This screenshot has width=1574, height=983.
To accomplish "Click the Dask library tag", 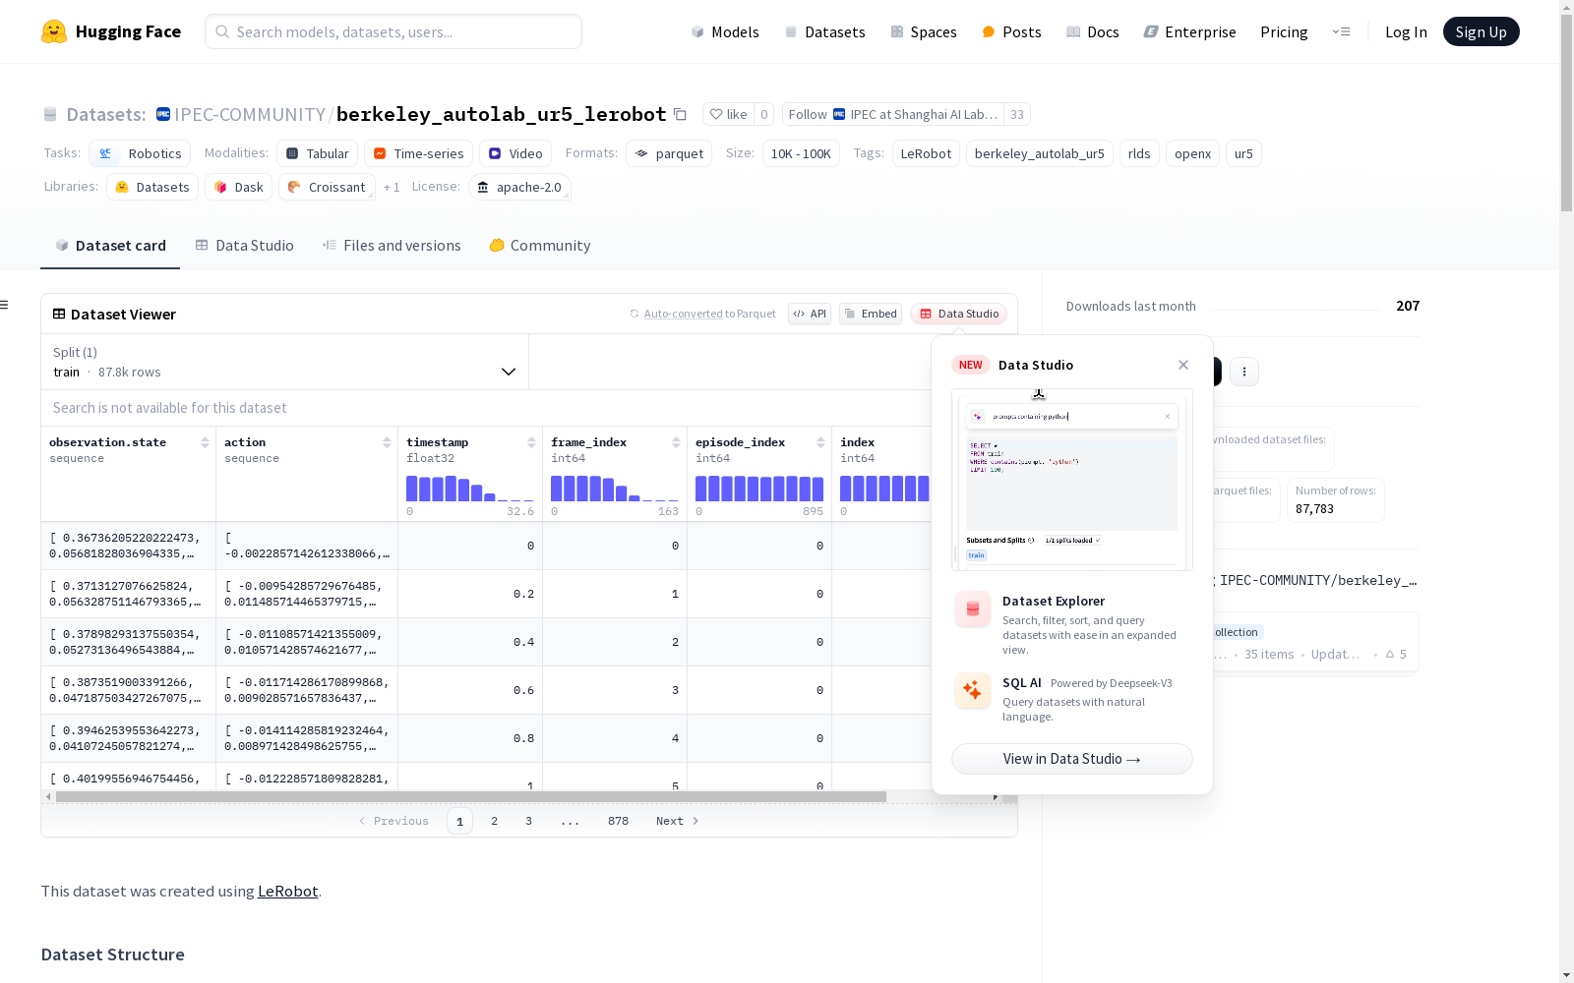I will (x=238, y=187).
